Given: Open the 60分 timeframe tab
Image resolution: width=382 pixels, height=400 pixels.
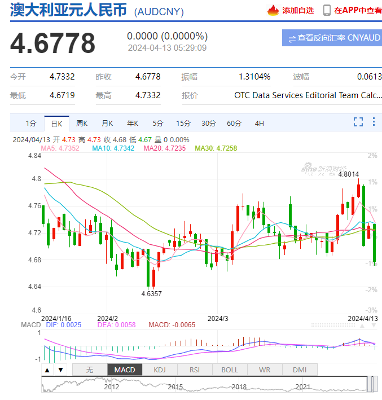Looking at the screenshot, I should [234, 123].
